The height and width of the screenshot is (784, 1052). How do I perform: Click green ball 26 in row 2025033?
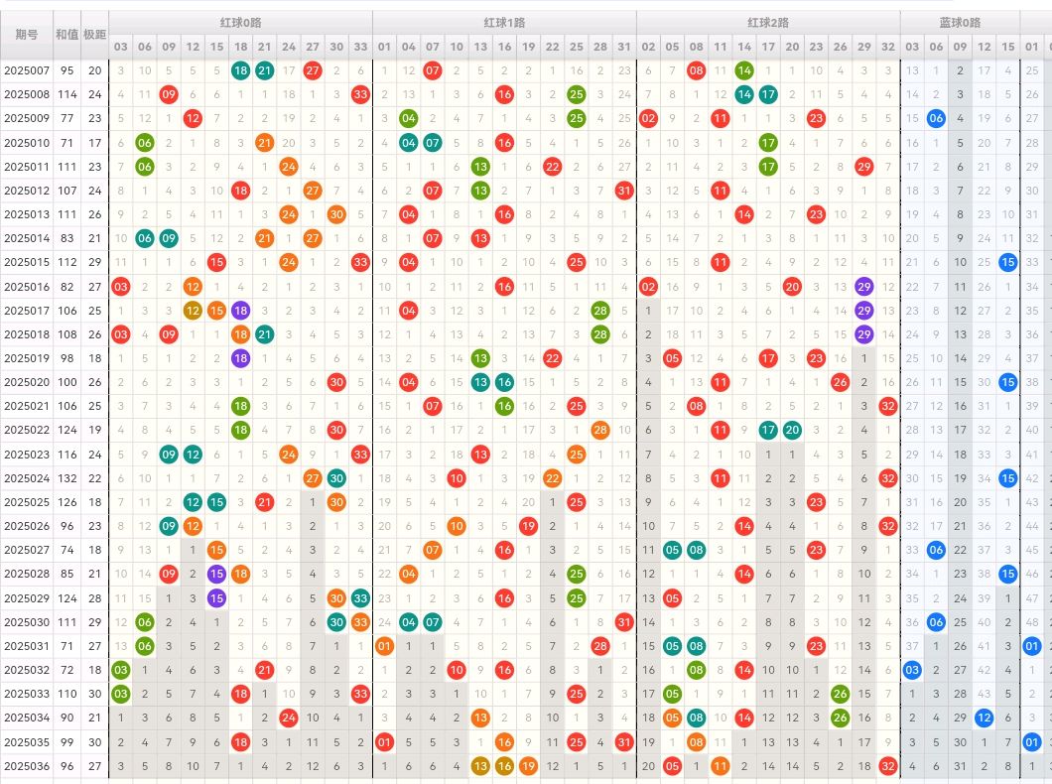(840, 694)
